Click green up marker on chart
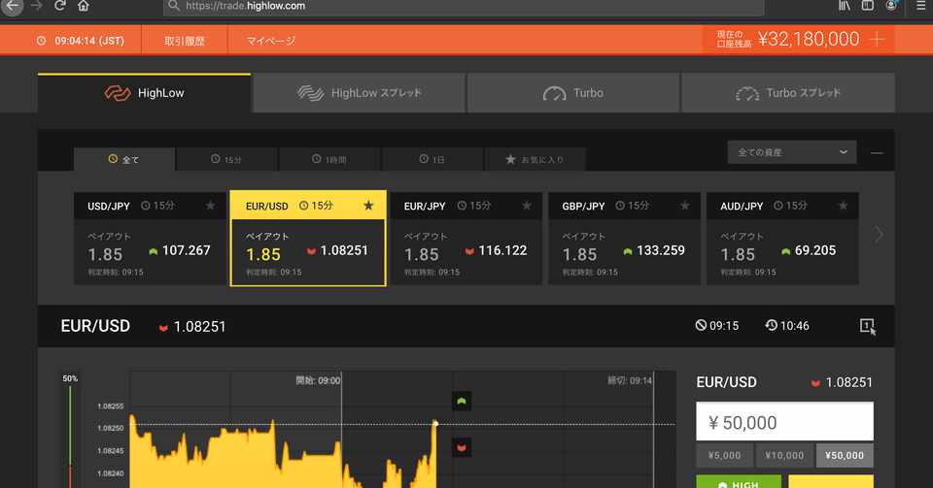The image size is (933, 488). (461, 402)
